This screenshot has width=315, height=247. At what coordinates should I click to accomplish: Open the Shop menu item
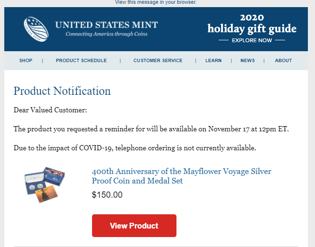26,61
